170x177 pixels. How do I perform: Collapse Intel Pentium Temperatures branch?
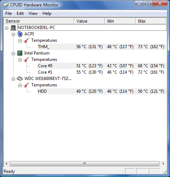tap(20, 60)
